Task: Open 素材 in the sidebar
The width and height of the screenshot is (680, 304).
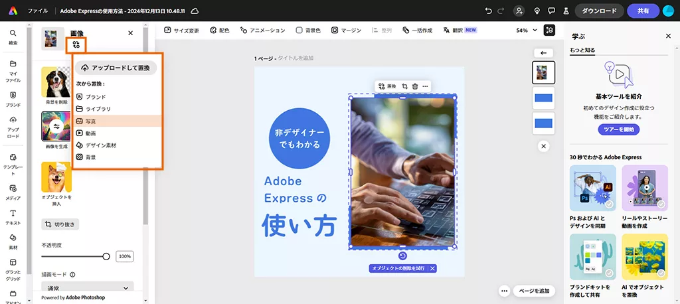Action: 13,242
